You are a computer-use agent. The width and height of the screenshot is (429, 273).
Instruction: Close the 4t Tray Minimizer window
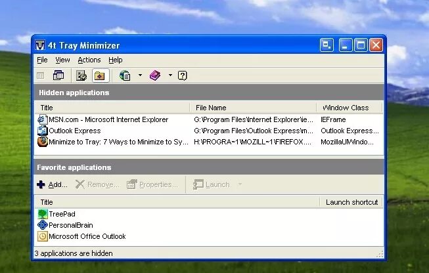[x=376, y=45]
